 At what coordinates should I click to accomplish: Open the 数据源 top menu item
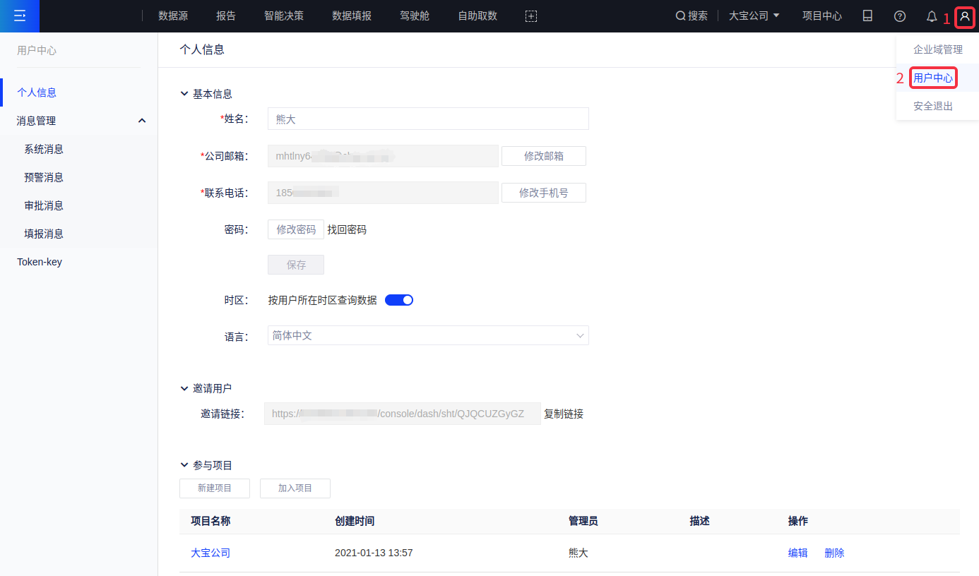tap(173, 16)
